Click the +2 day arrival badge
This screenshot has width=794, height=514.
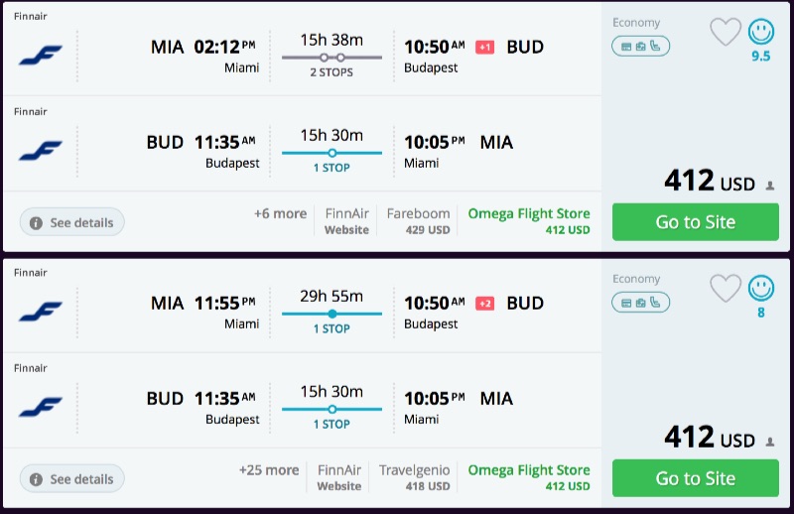[x=484, y=303]
